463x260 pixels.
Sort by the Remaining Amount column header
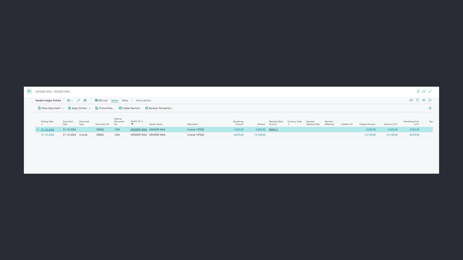point(238,123)
